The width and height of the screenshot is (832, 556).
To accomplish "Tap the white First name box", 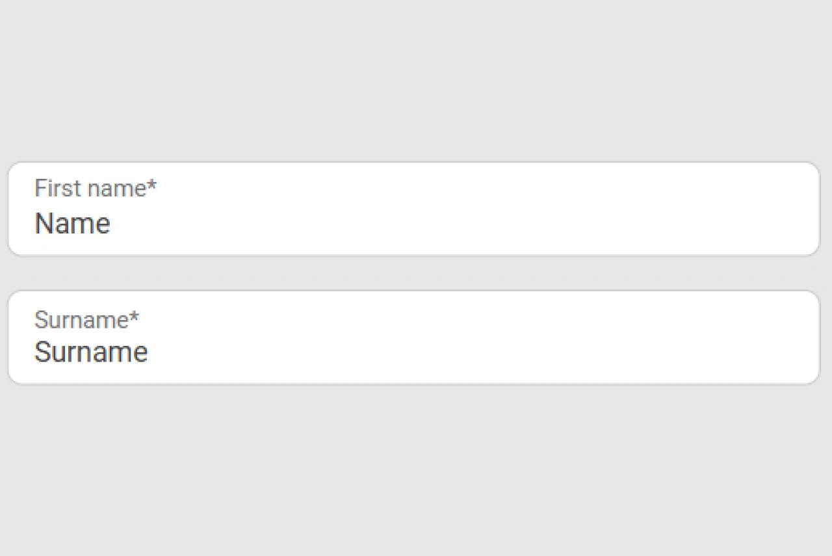I will click(x=413, y=209).
